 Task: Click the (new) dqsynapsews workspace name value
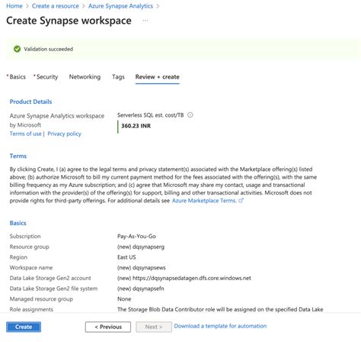[x=142, y=267]
